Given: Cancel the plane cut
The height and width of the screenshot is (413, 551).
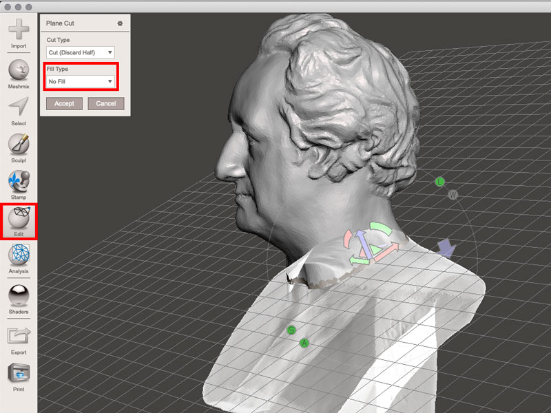Looking at the screenshot, I should coord(106,104).
